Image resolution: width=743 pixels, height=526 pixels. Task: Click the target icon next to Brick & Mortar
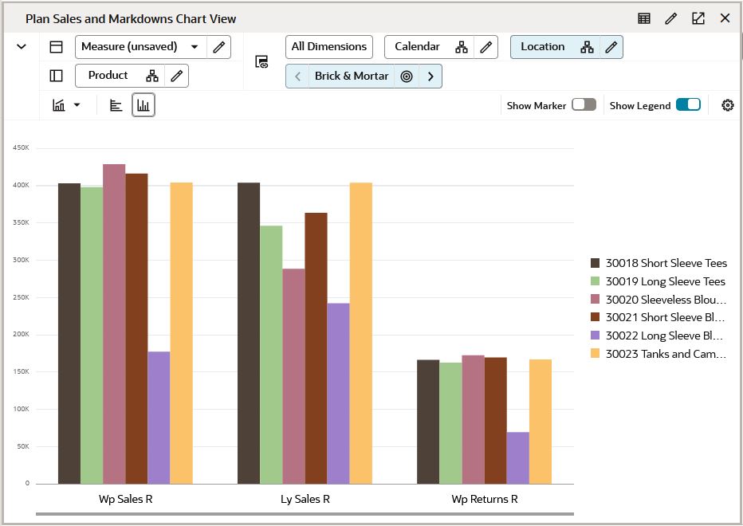(x=407, y=77)
